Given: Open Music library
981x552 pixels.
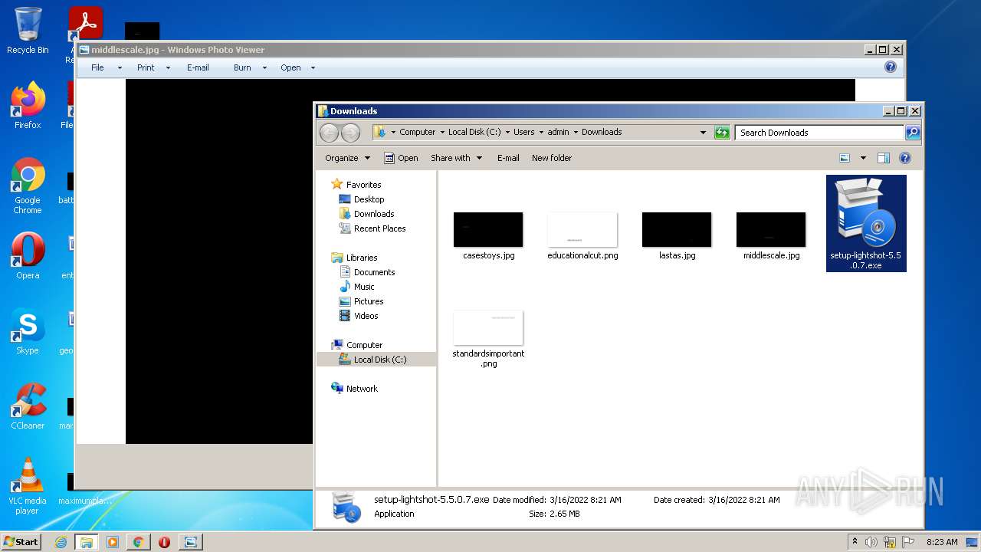Looking at the screenshot, I should tap(364, 287).
